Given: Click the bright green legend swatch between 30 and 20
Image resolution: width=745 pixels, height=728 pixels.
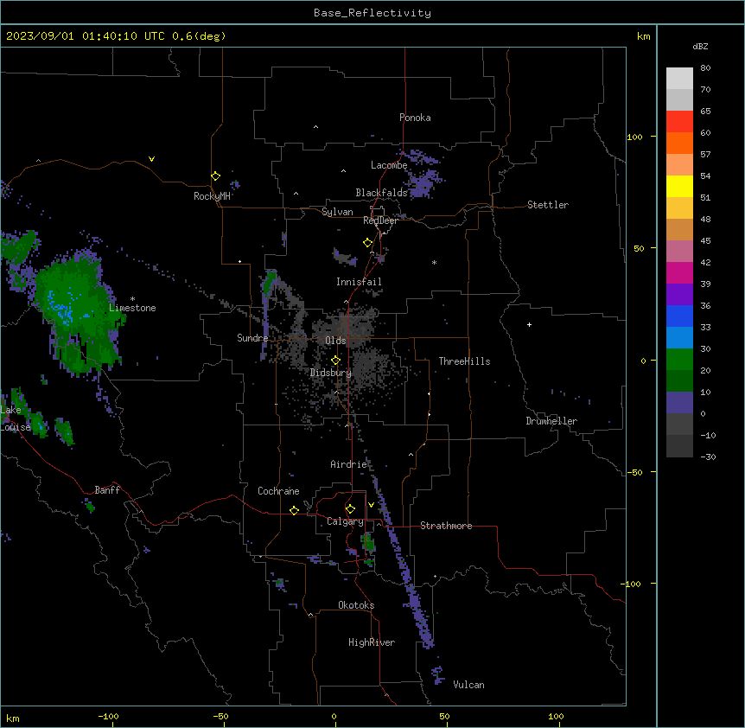Looking at the screenshot, I should tap(679, 360).
